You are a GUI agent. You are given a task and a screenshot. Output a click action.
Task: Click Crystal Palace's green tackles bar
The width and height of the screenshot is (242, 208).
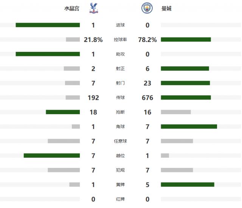tap(63, 112)
